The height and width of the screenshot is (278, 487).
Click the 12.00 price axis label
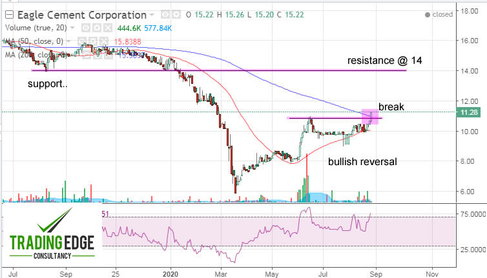click(x=470, y=101)
